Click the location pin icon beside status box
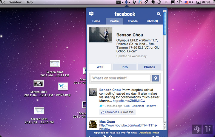 pos(155,78)
